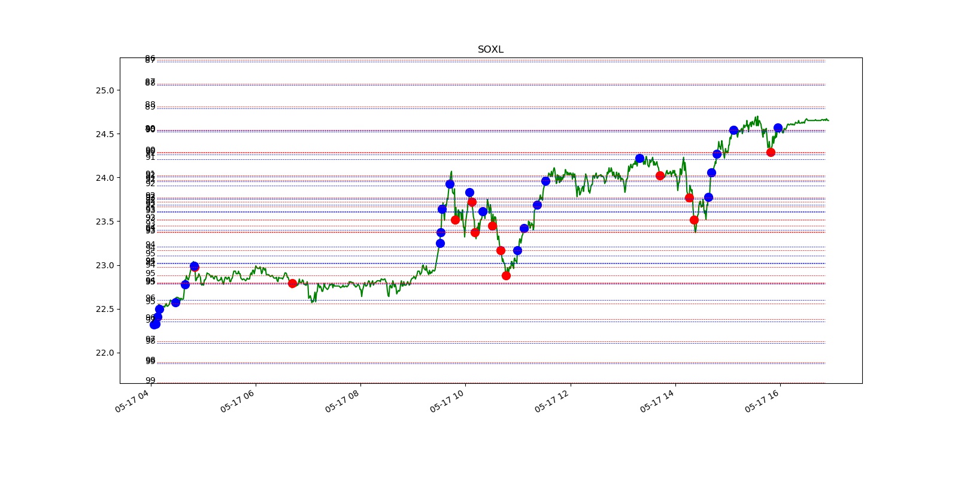Click the red marker near 23.5 after 14:00

pyautogui.click(x=694, y=220)
